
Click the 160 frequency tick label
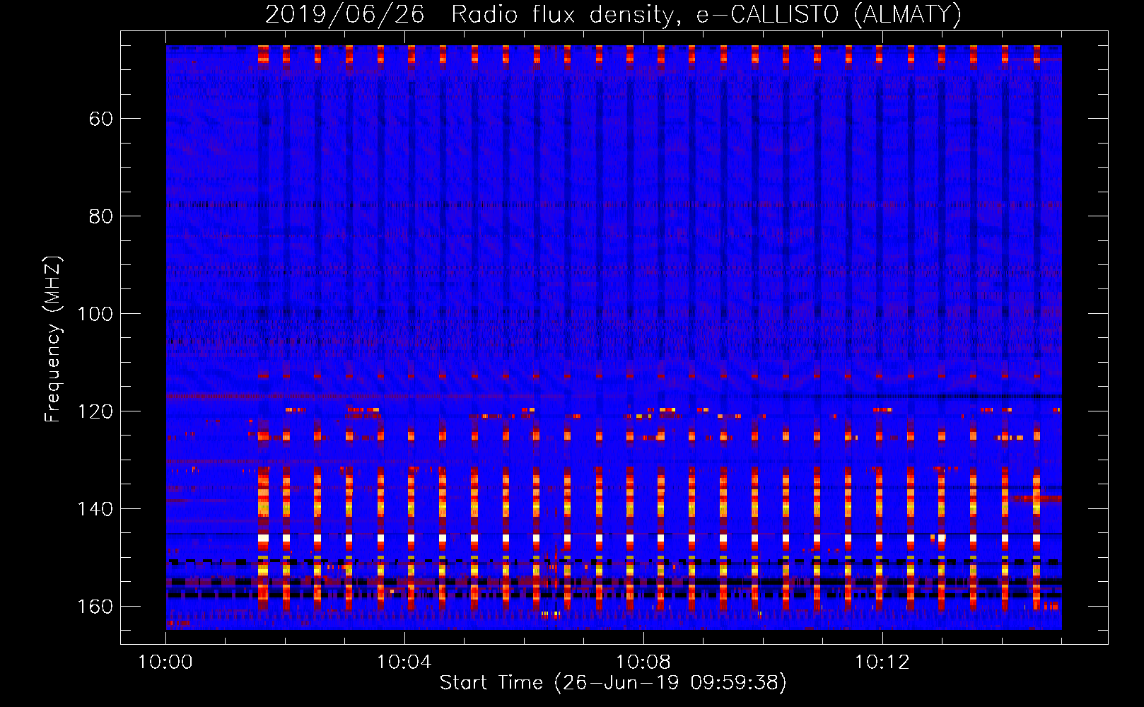pyautogui.click(x=95, y=607)
